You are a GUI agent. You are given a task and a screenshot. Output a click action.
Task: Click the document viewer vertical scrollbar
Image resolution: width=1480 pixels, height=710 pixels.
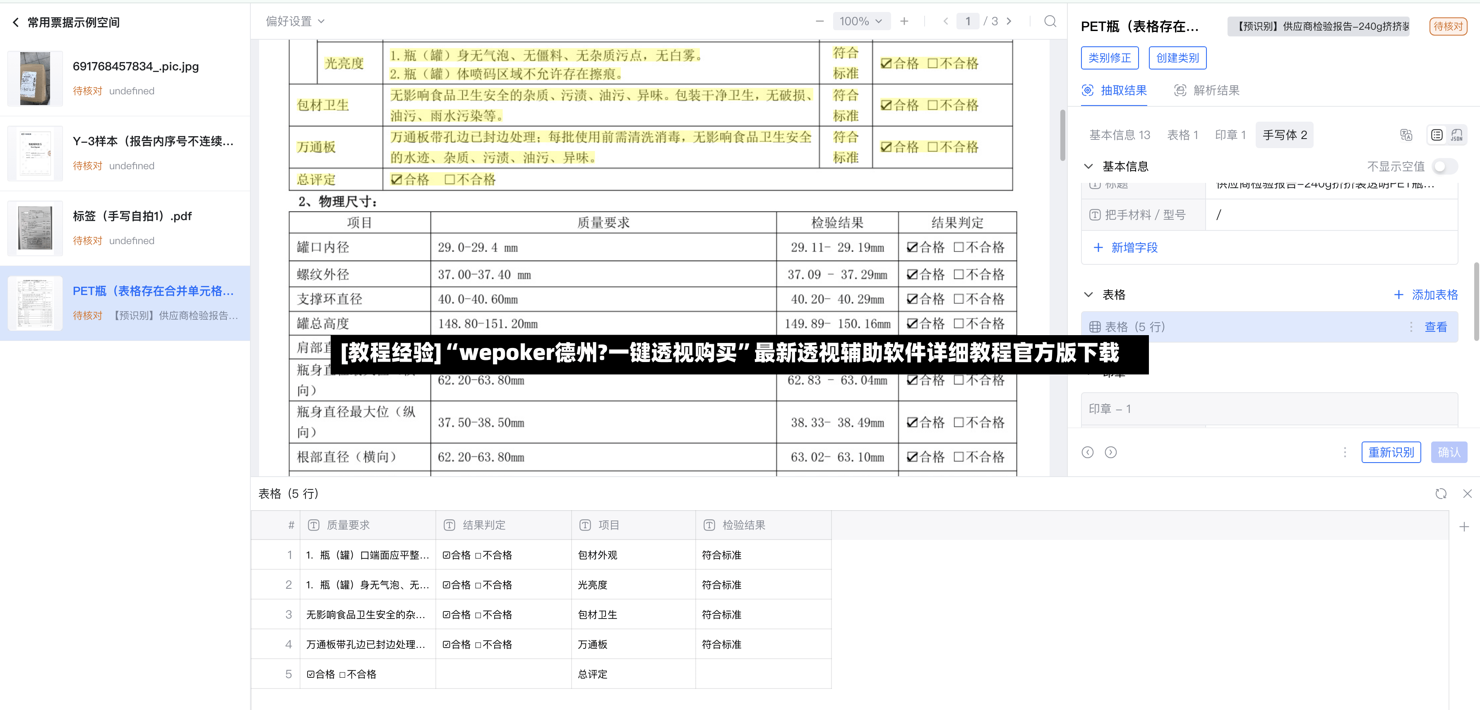[x=1062, y=135]
